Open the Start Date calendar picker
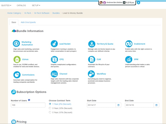Screen dimensions: 166x124 pyautogui.click(x=118, y=105)
